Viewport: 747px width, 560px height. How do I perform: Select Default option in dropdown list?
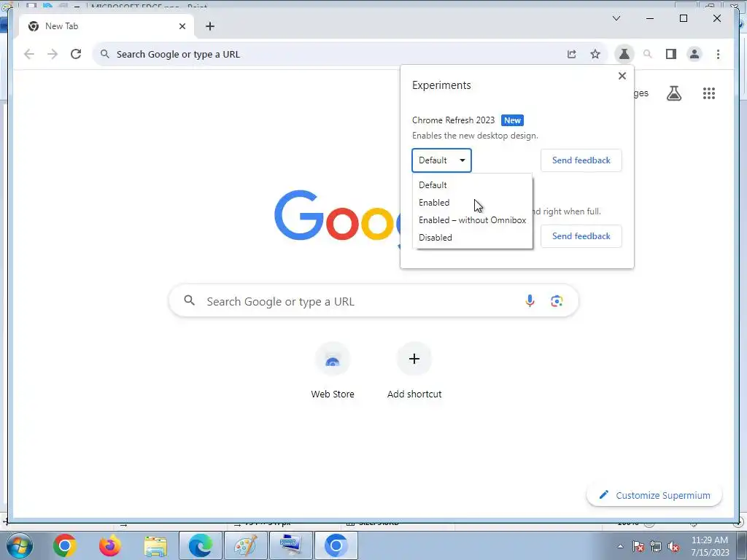click(x=472, y=184)
